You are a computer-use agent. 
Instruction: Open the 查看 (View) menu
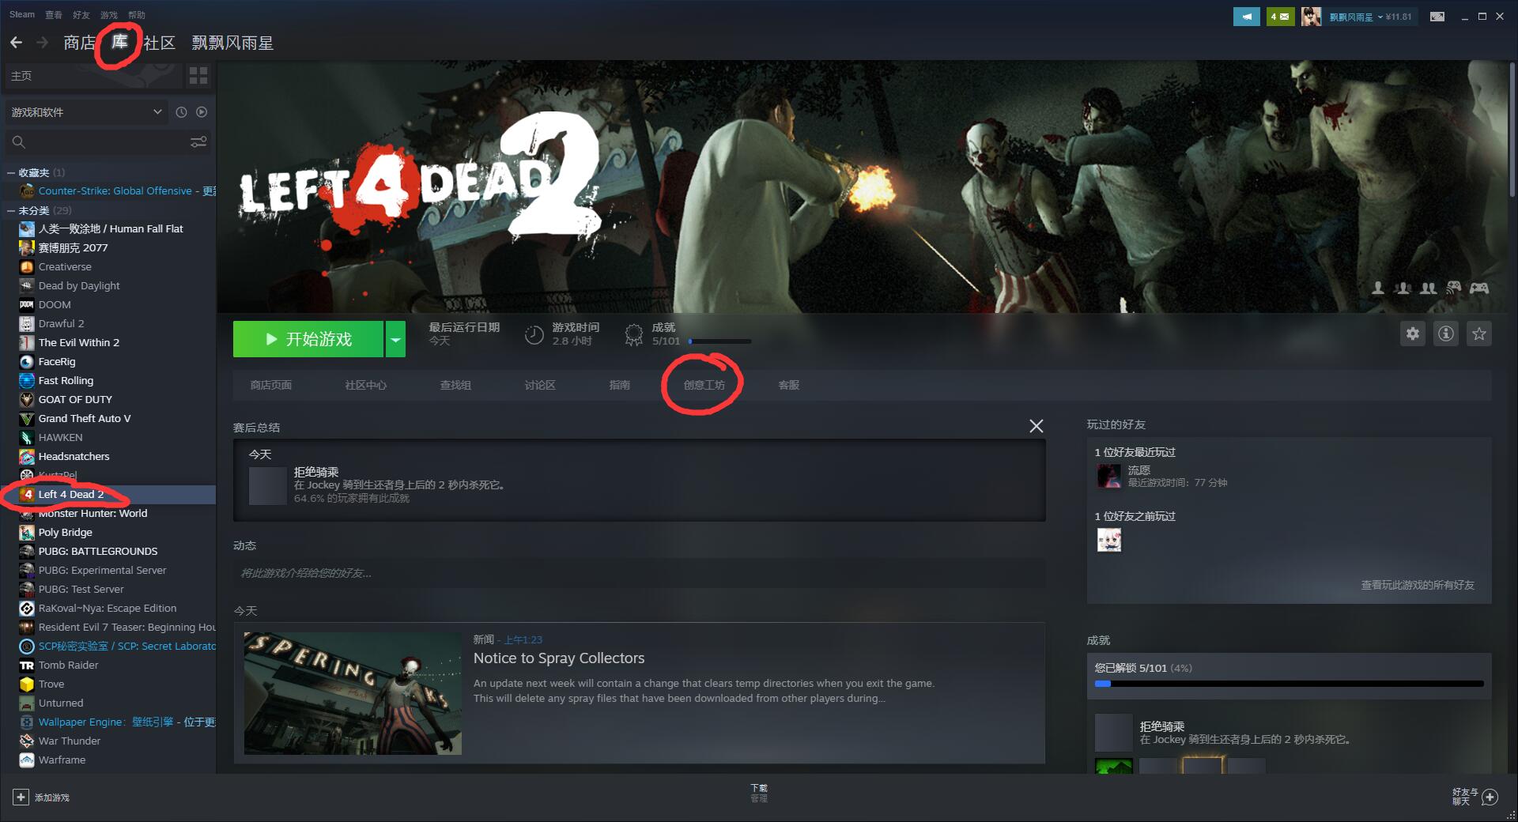53,14
